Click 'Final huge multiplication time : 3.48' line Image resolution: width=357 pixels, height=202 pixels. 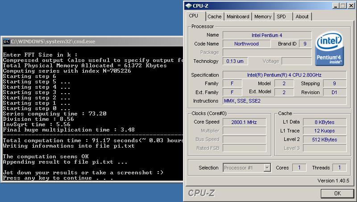coord(69,130)
